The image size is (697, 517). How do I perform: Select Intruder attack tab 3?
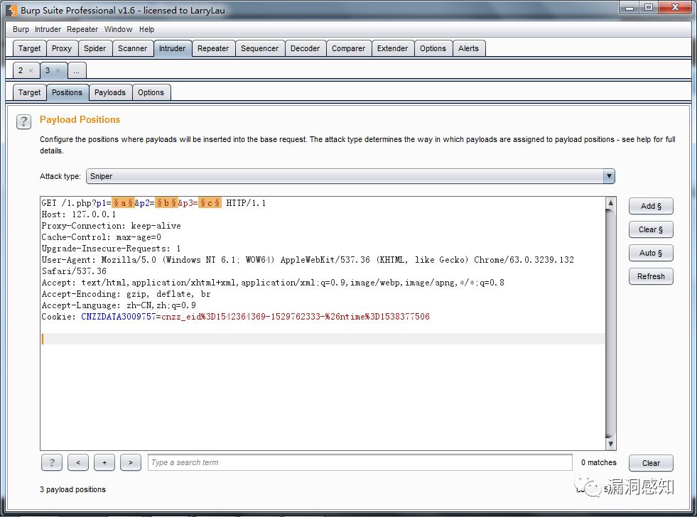(x=48, y=70)
